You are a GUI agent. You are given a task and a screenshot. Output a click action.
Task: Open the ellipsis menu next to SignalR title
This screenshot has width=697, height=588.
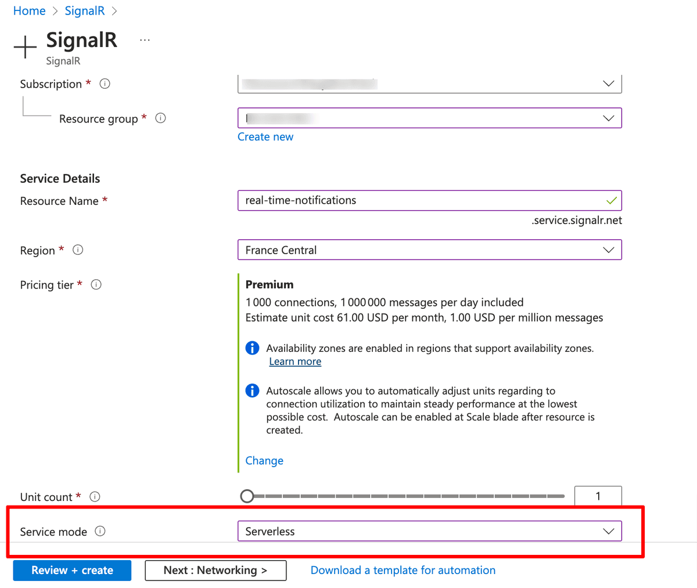(145, 40)
